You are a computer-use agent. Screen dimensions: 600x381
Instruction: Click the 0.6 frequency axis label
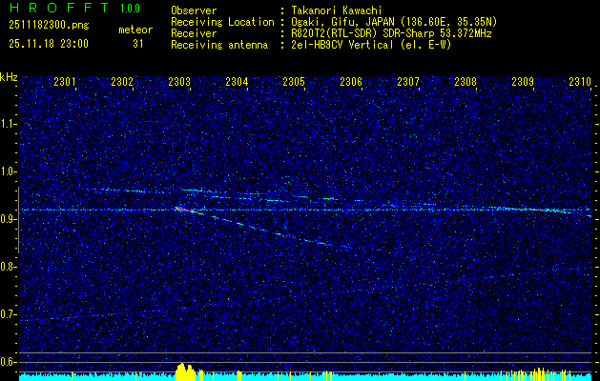[x=10, y=361]
